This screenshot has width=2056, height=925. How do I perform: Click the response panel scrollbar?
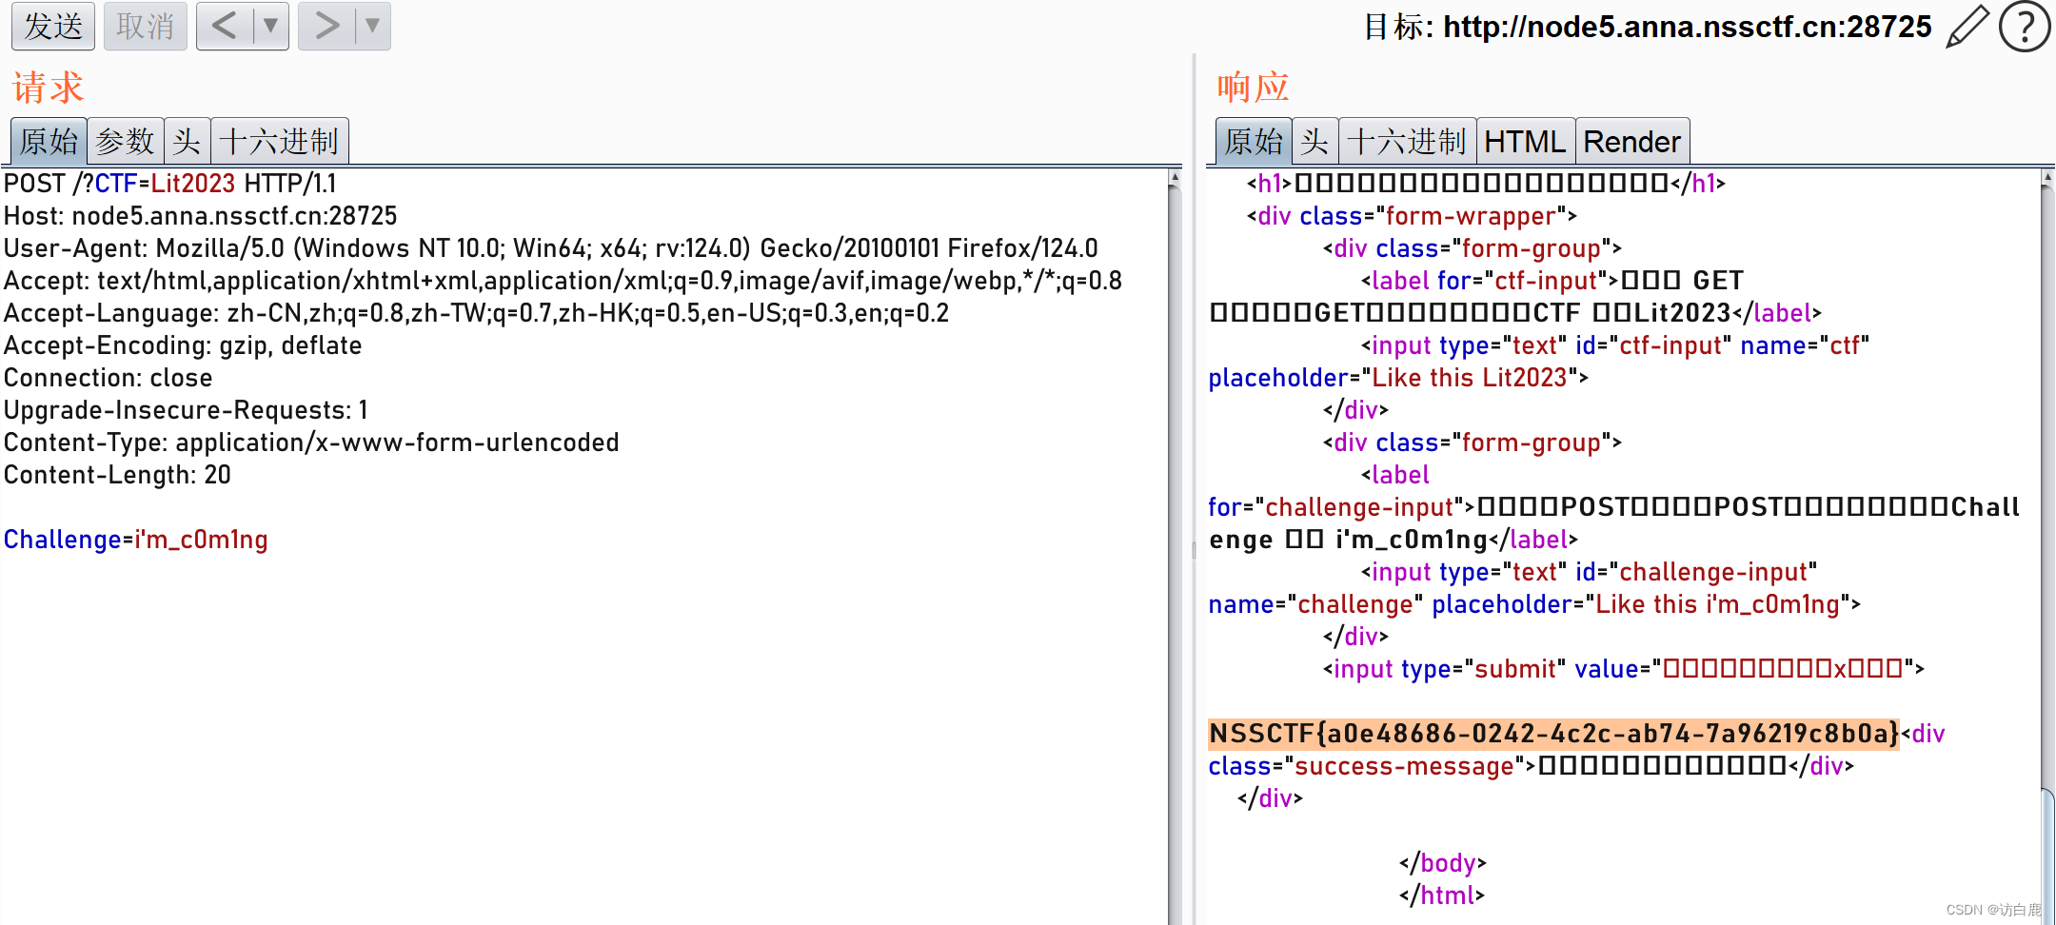coord(2046,476)
